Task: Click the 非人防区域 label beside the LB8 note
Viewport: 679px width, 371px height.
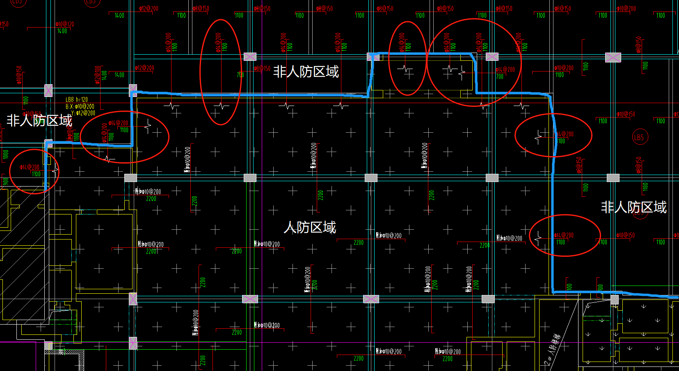Action: coord(39,120)
